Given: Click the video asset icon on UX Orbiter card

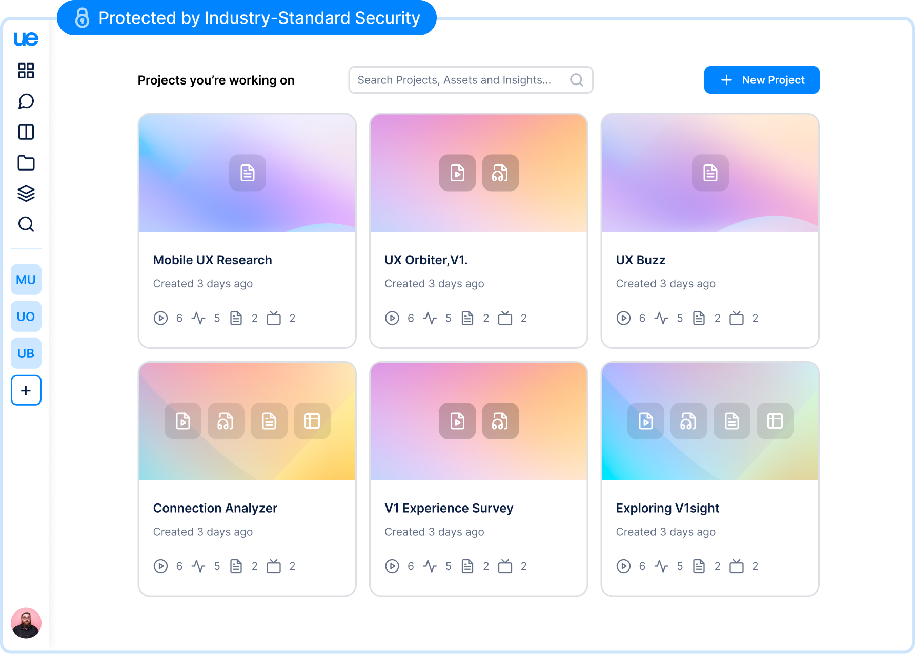Looking at the screenshot, I should pos(457,173).
